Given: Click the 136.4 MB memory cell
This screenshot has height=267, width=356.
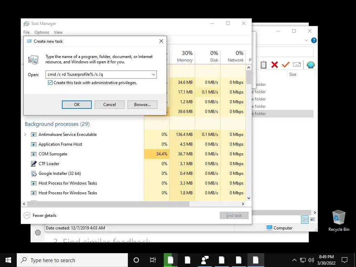Looking at the screenshot, I should click(182, 135).
